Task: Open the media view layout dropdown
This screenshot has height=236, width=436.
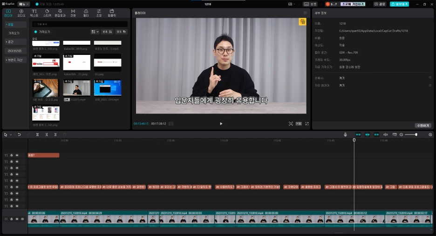Action: 95,32
